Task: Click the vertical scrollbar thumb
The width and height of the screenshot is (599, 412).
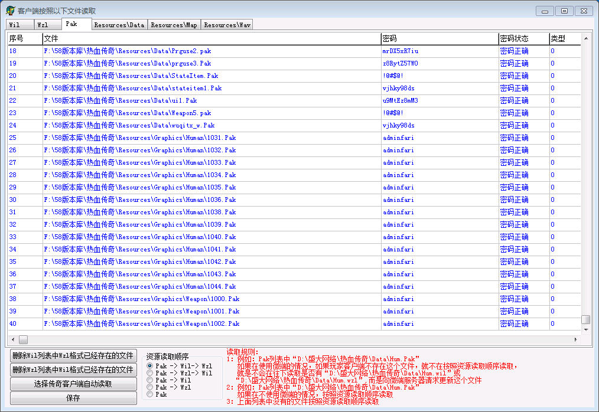Action: coord(586,319)
